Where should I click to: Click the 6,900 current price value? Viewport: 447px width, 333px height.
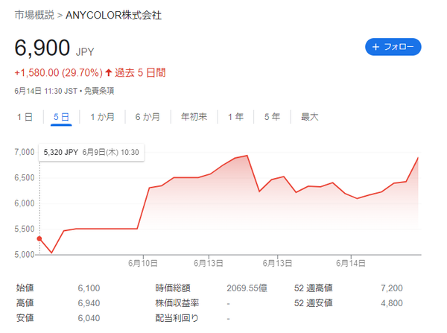tap(42, 48)
